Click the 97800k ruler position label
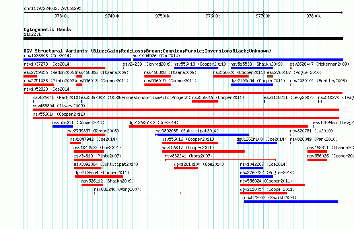The height and width of the screenshot is (229, 354). [313, 16]
